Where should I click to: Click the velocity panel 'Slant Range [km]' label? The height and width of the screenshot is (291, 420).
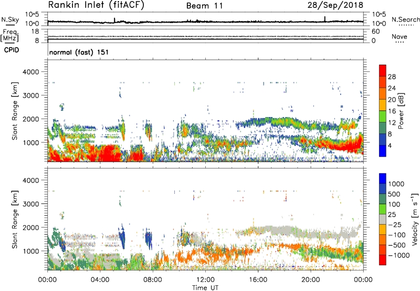click(x=15, y=219)
